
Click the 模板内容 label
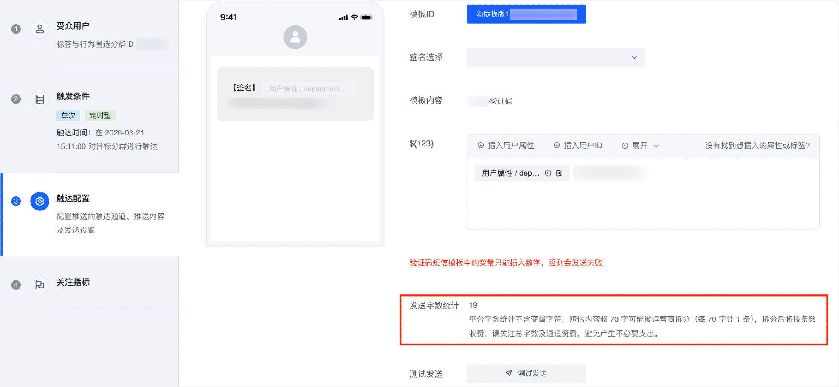[426, 101]
